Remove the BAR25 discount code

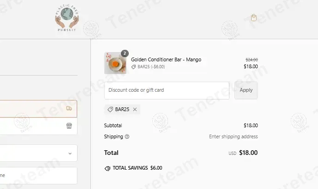[x=135, y=110]
